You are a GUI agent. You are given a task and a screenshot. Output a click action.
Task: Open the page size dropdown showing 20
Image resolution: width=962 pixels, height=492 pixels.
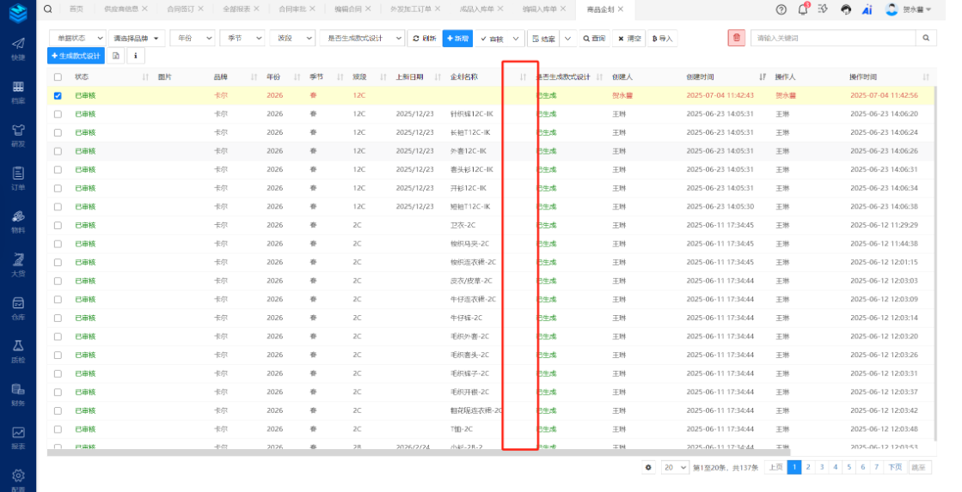[675, 467]
